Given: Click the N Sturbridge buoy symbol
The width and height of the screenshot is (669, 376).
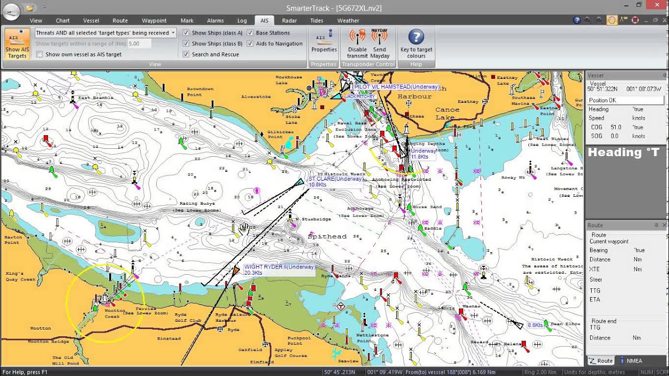Looking at the screenshot, I should coord(290,217).
